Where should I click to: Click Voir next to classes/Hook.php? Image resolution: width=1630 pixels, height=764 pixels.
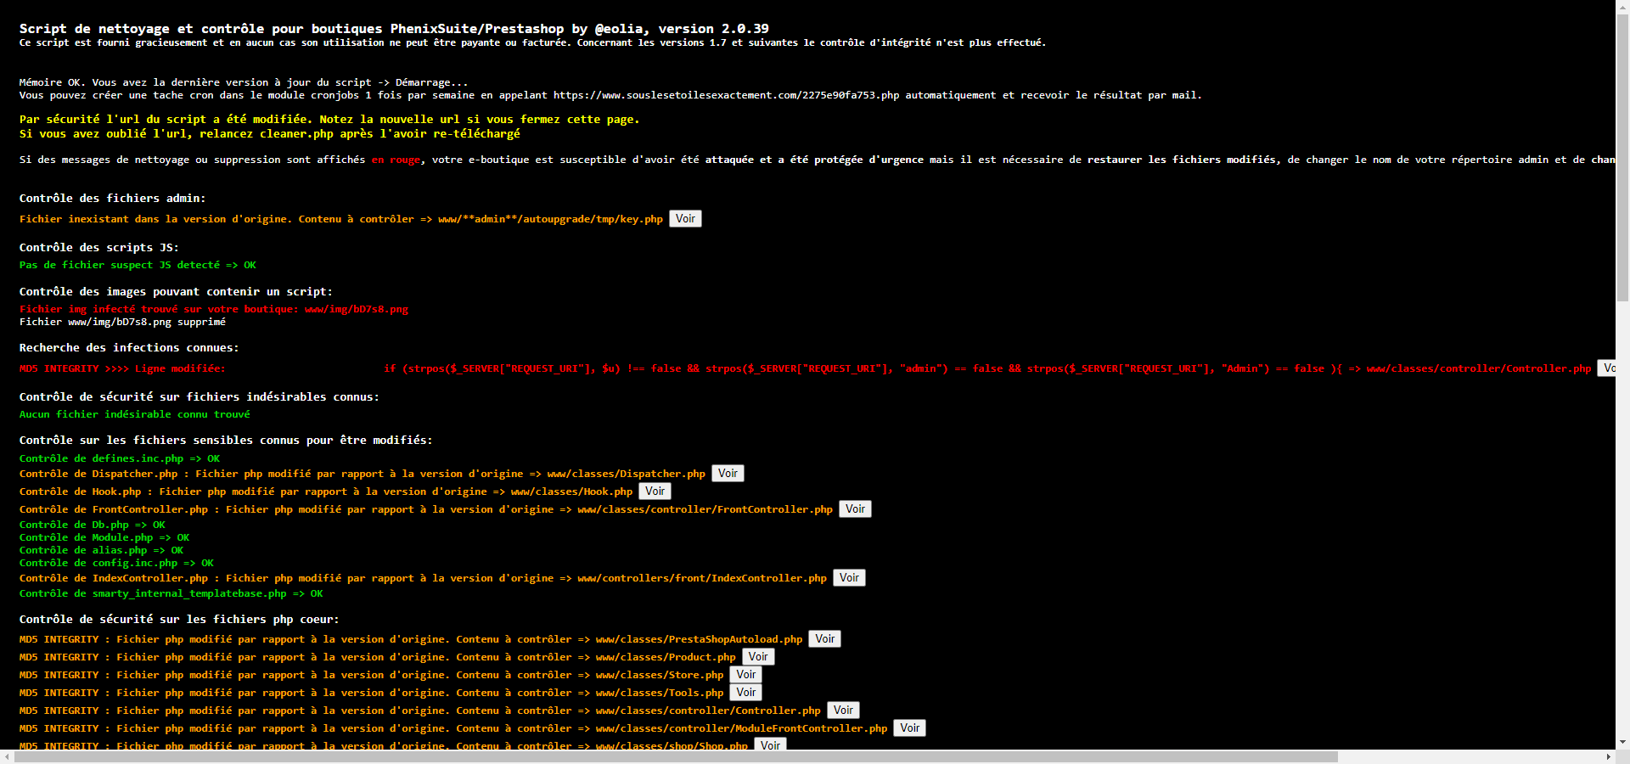pos(655,492)
